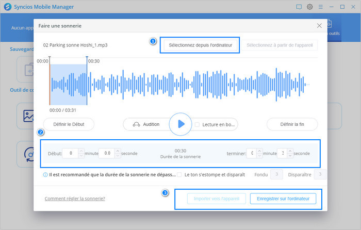Viewport: 361px width, 230px height.
Task: Click the Définir la fin button
Action: click(x=292, y=124)
